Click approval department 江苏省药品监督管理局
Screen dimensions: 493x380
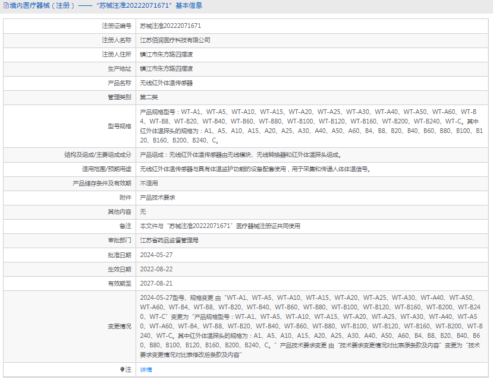[x=169, y=240]
